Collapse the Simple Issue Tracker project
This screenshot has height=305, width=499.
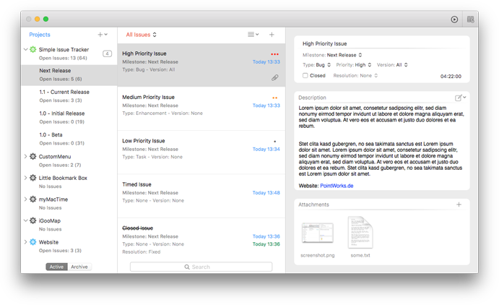[25, 49]
